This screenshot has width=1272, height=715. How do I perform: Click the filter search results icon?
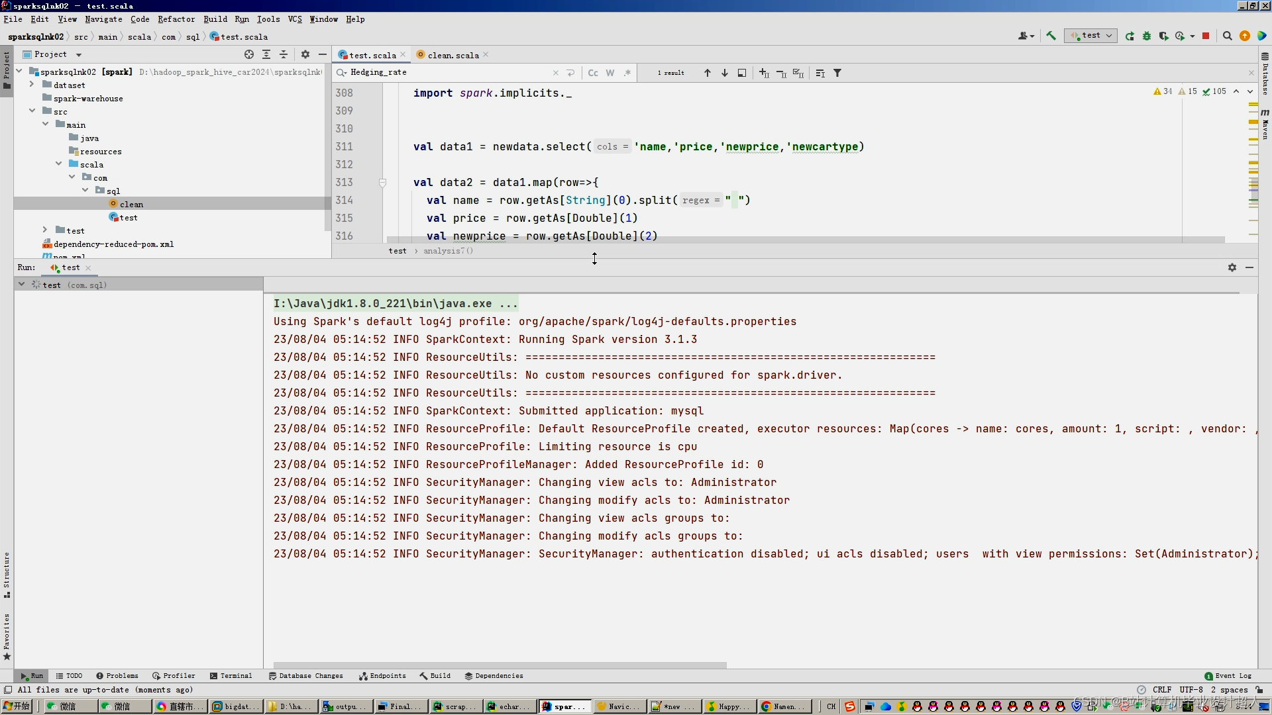tap(837, 73)
